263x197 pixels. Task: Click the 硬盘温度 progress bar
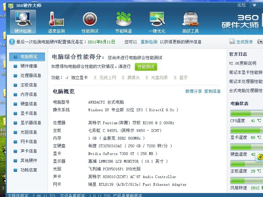247,147
